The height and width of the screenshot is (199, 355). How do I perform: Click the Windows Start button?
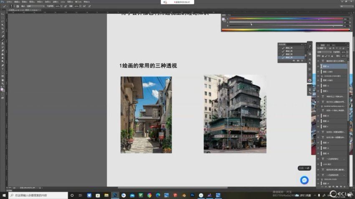(4, 195)
